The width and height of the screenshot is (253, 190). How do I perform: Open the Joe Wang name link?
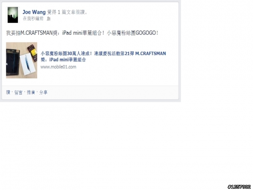(34, 12)
